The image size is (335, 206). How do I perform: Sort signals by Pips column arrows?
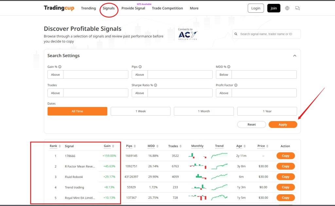[x=135, y=146]
